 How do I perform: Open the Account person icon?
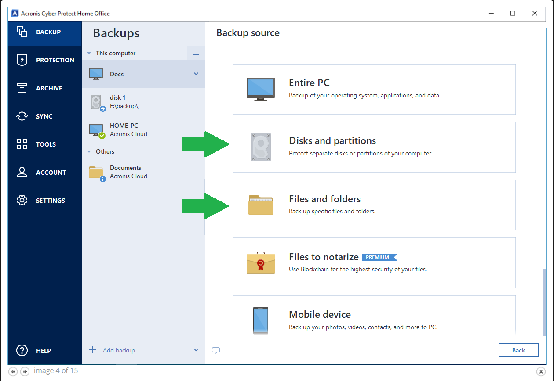click(x=22, y=173)
